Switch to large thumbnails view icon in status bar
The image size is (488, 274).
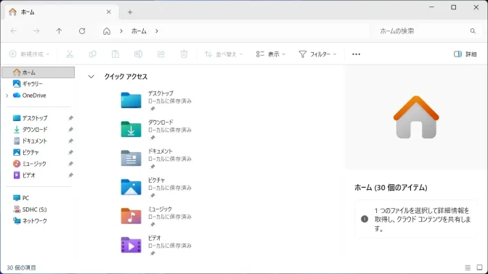pos(479,267)
